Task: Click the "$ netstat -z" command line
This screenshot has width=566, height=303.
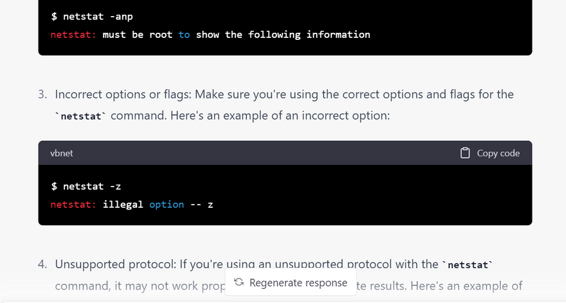Action: (x=86, y=187)
